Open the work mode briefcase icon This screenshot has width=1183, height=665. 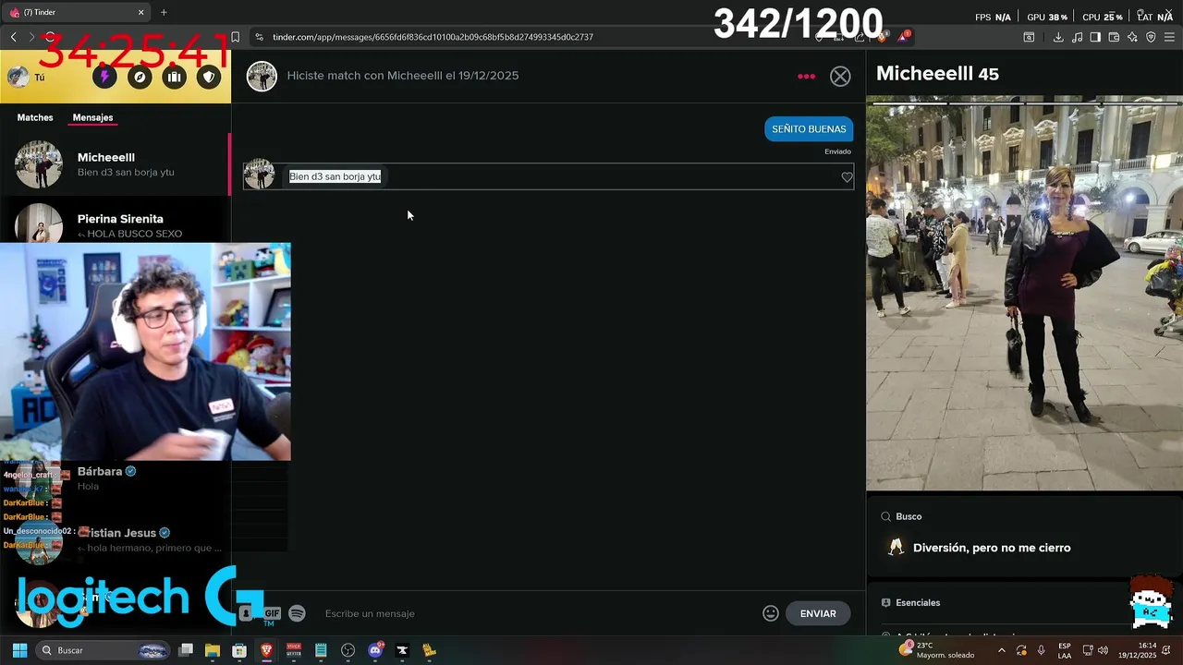click(174, 77)
